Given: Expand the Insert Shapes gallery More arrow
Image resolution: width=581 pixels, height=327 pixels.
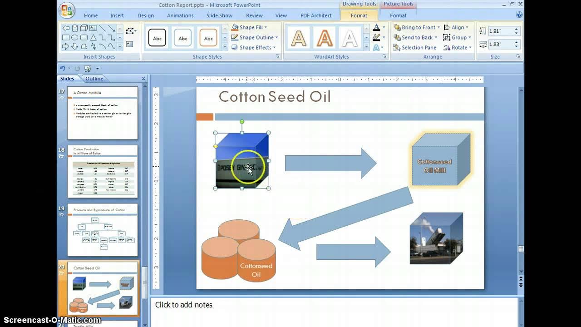Looking at the screenshot, I should click(120, 46).
